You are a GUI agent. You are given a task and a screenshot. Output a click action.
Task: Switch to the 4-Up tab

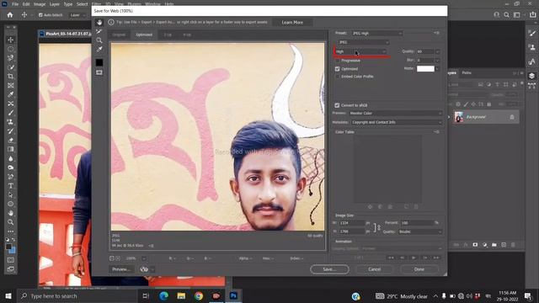tap(187, 35)
